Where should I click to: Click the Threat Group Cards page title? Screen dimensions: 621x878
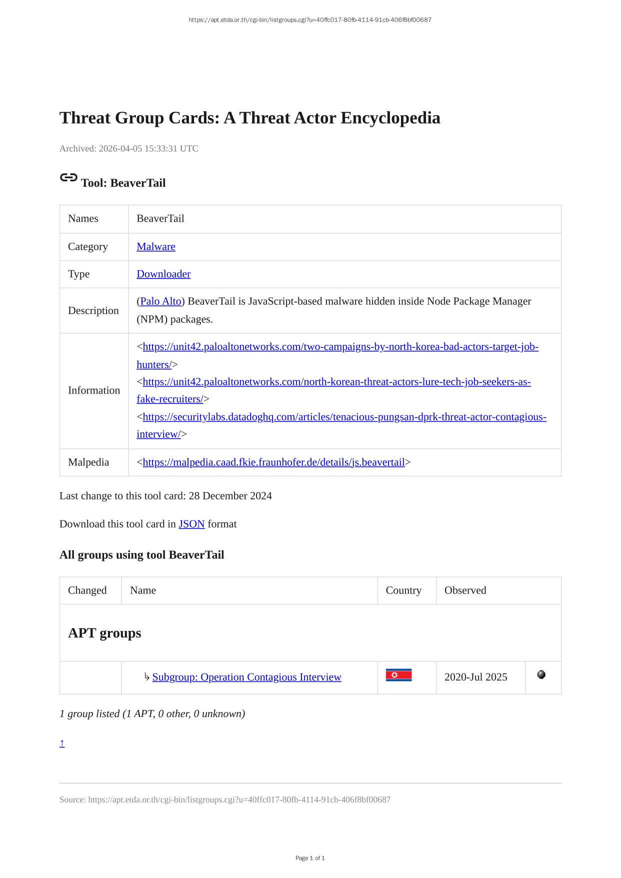pyautogui.click(x=249, y=118)
